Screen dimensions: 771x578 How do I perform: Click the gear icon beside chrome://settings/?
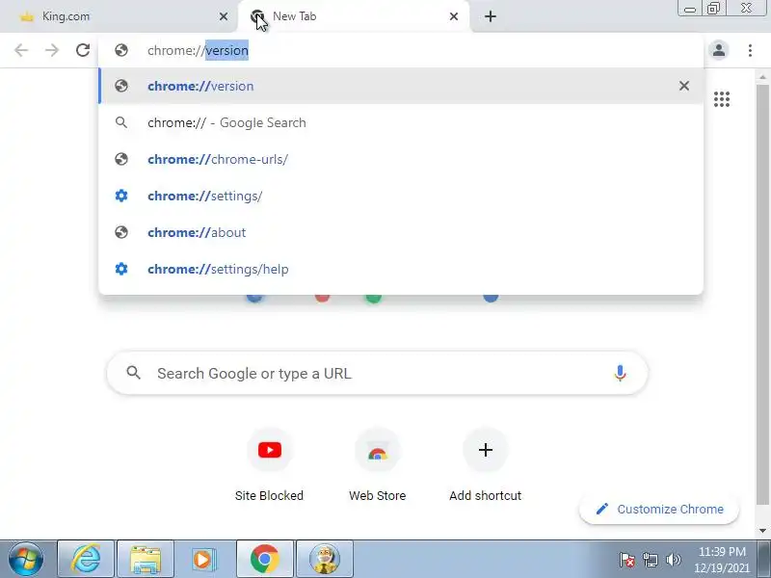pos(121,197)
